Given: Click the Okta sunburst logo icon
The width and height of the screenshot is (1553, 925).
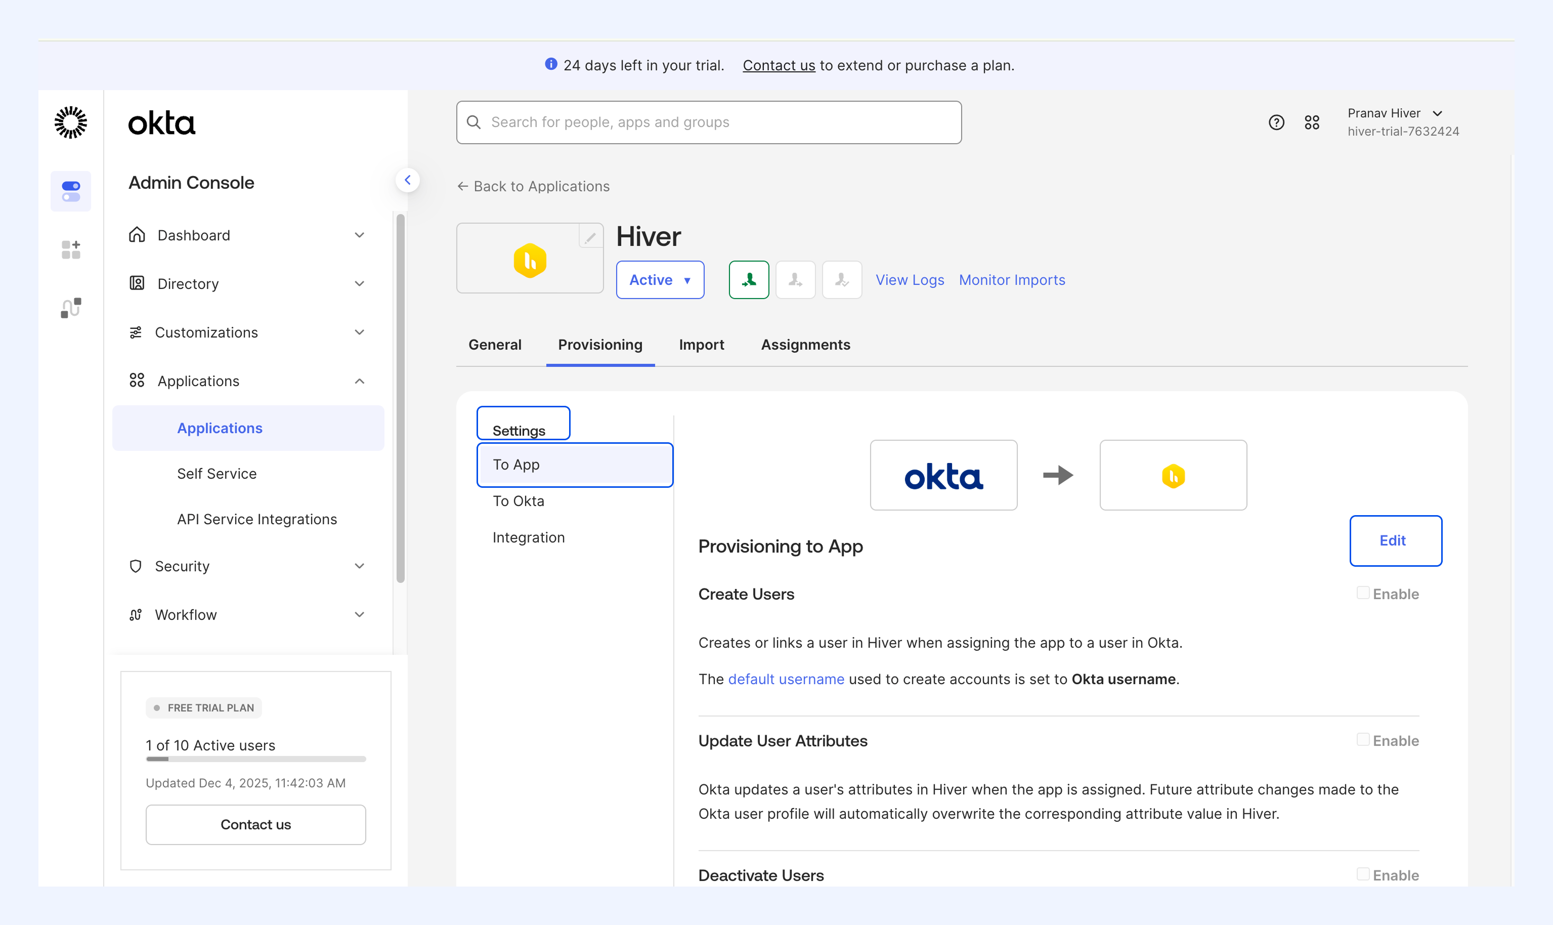Looking at the screenshot, I should [x=71, y=122].
